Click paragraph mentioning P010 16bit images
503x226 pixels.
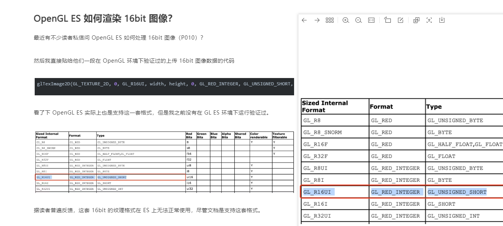coord(119,38)
